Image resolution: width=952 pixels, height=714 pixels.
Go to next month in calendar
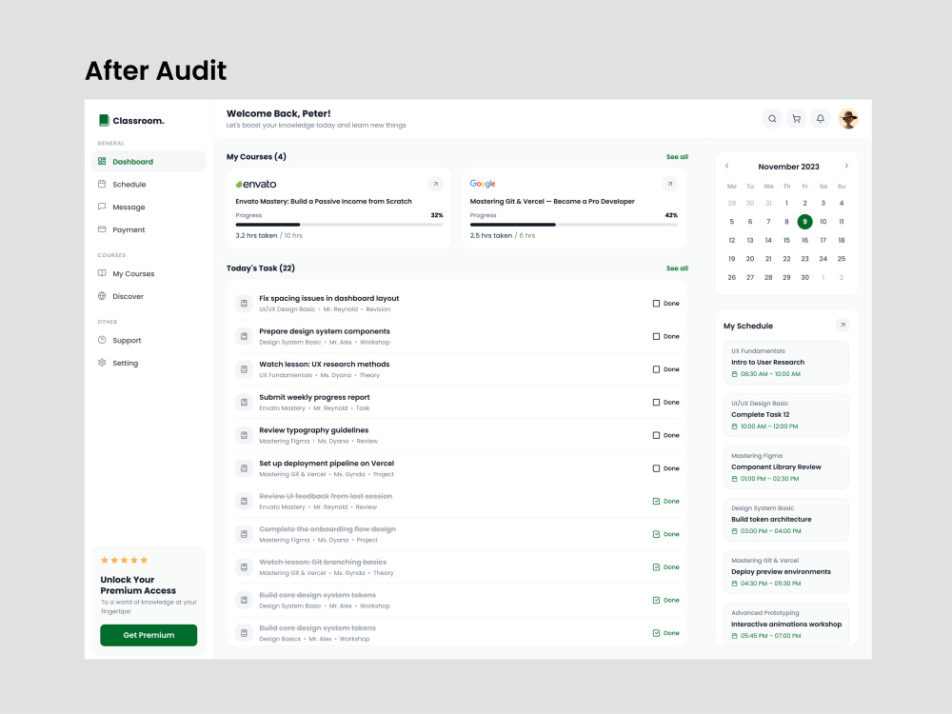[x=846, y=166]
